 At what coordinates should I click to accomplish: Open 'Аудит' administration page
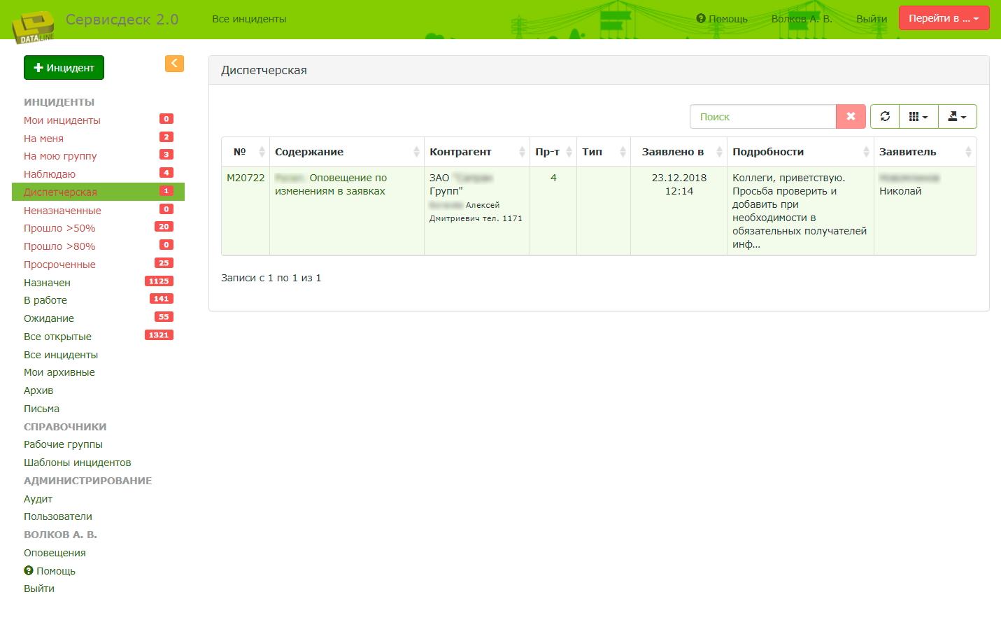coord(38,499)
